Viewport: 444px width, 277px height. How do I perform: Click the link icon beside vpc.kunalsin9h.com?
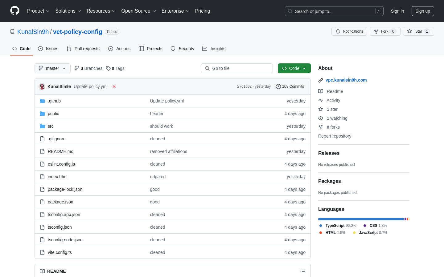click(321, 80)
